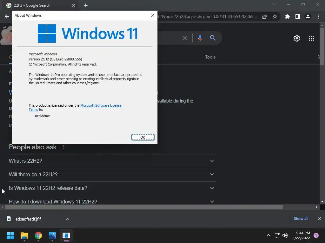Open Tools on Google results page
Screen dimensions: 325x243
tap(210, 57)
